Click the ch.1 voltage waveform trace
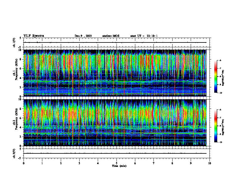The height and width of the screenshot is (183, 236). 115,42
